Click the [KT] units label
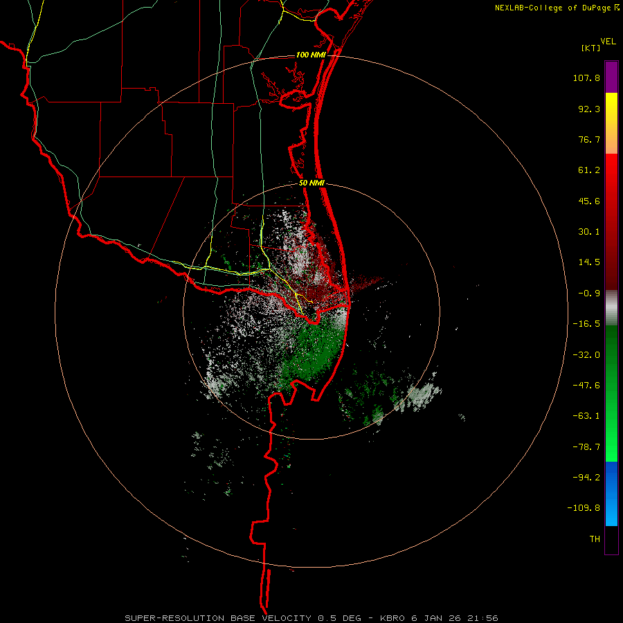 (x=591, y=48)
